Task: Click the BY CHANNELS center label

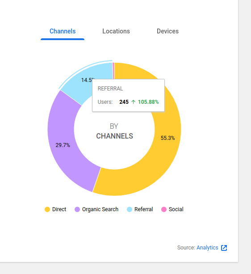Action: coord(114,131)
